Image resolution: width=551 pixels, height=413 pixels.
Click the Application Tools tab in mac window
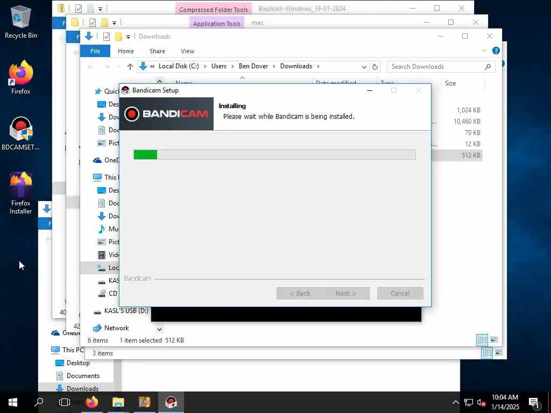[x=217, y=24]
